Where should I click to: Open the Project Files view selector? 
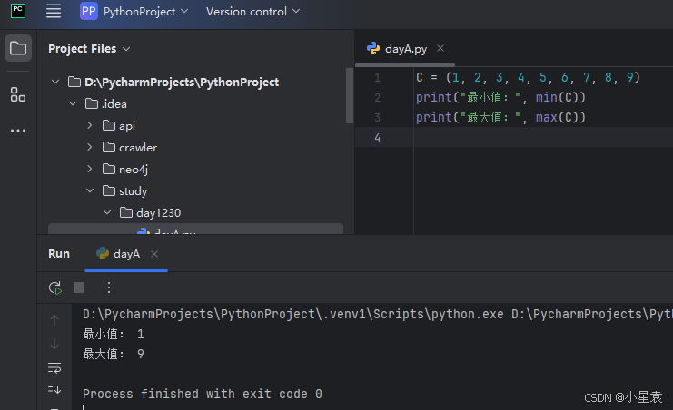pyautogui.click(x=89, y=49)
